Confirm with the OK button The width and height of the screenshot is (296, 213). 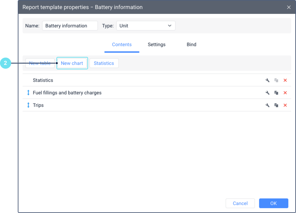click(x=273, y=203)
